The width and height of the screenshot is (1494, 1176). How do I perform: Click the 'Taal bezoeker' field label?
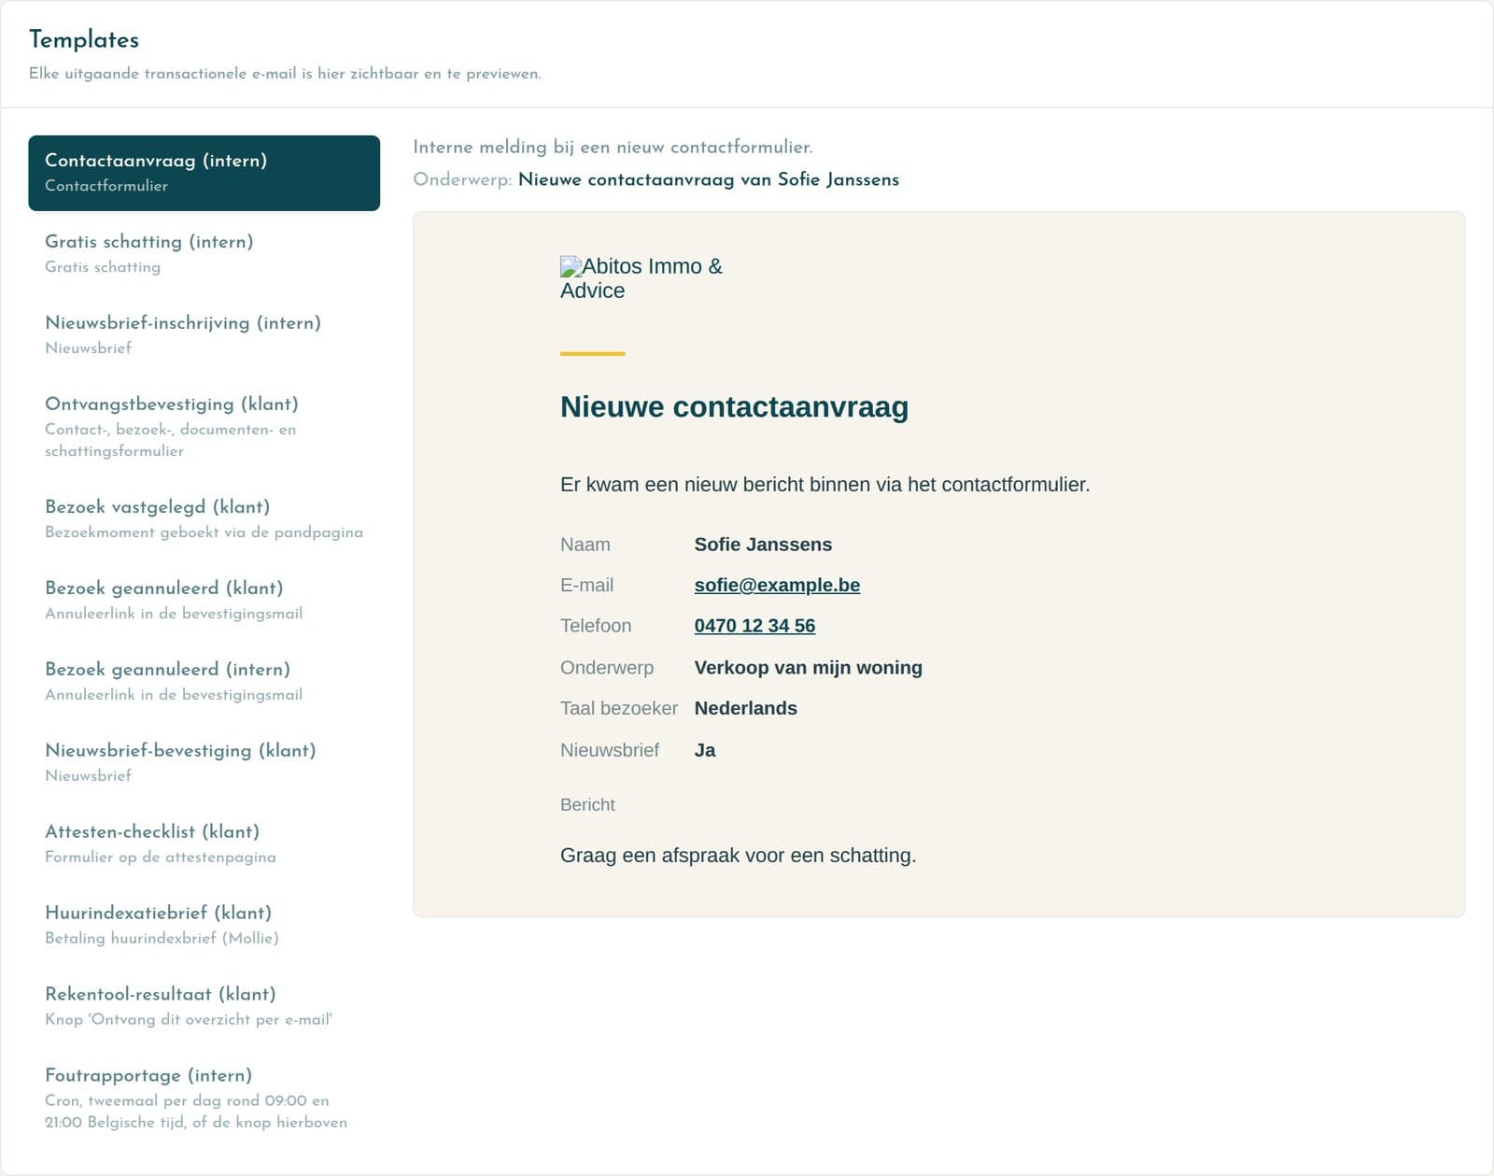coord(619,708)
